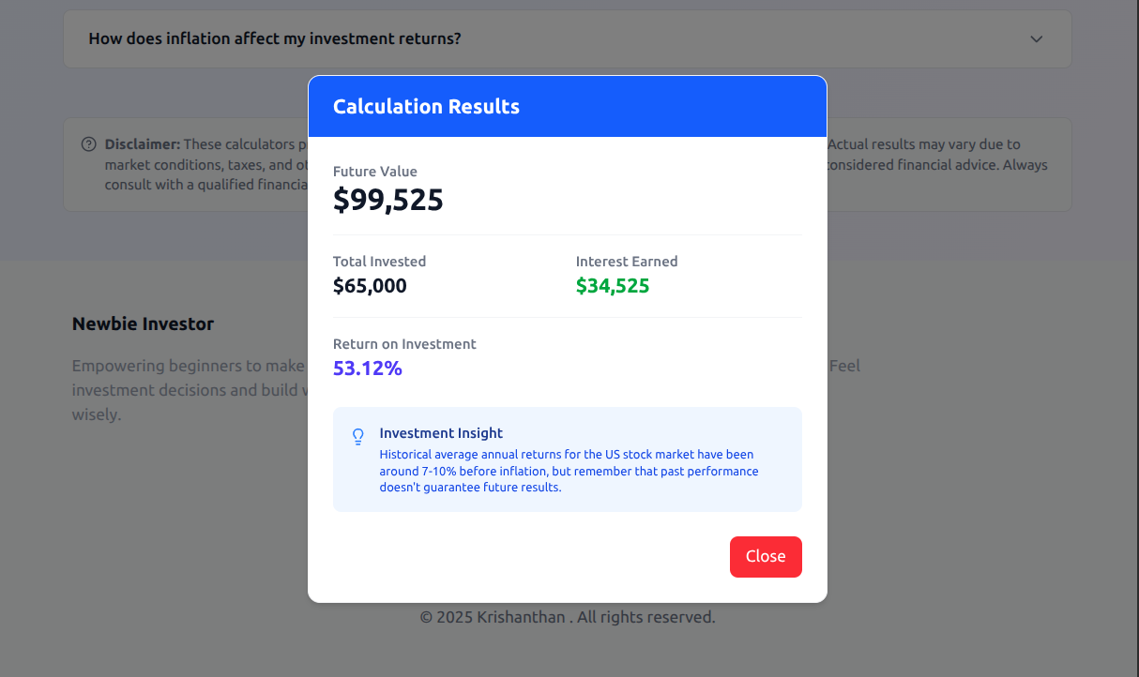Click the historical average returns insight text
Image resolution: width=1139 pixels, height=677 pixels.
click(568, 471)
